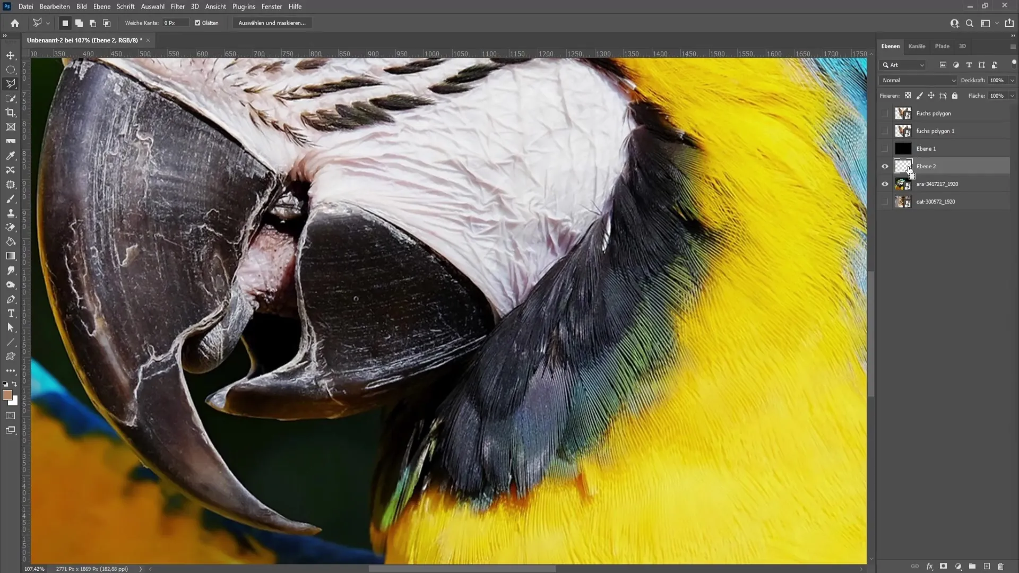Click the Ebene 1 layer thumbnail
The height and width of the screenshot is (573, 1019).
(903, 149)
